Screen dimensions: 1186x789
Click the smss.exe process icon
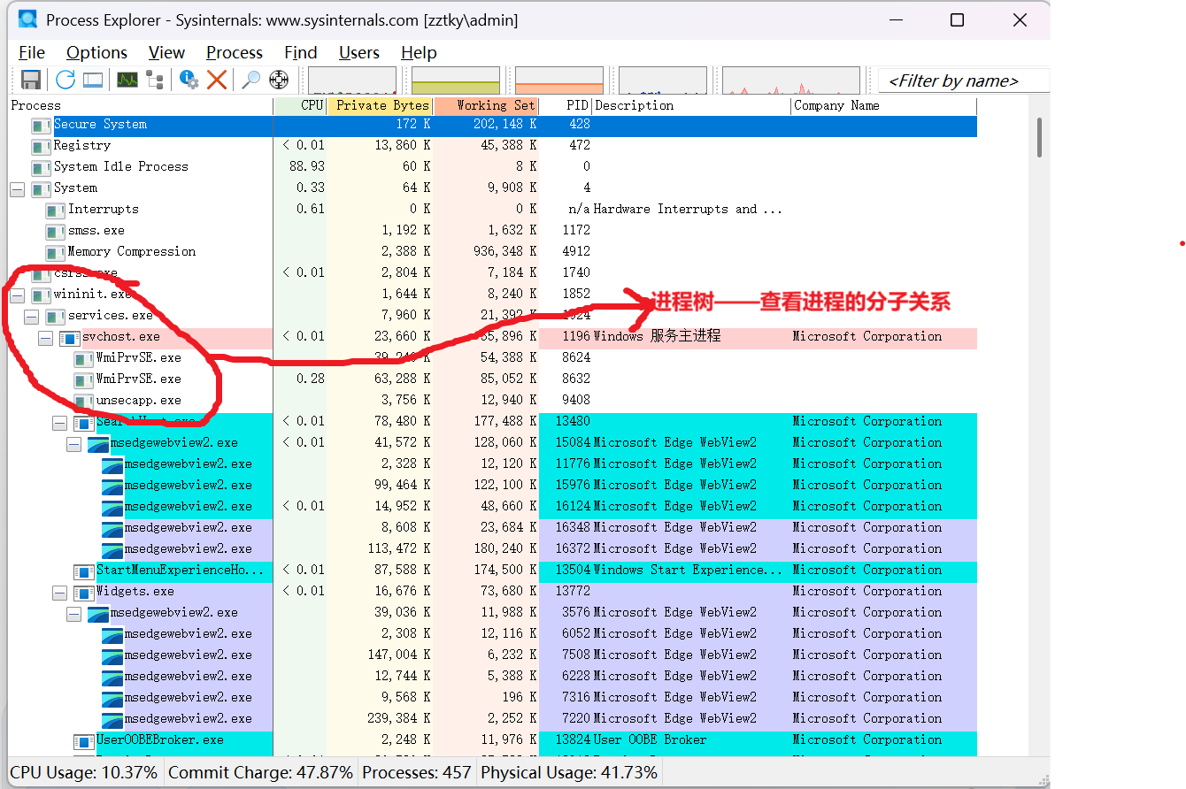point(55,231)
